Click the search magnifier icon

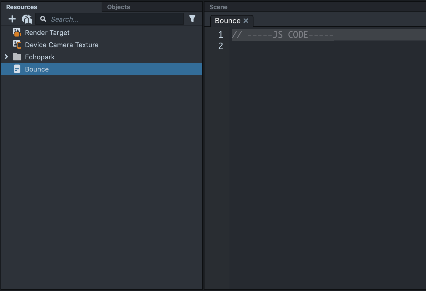click(x=43, y=19)
